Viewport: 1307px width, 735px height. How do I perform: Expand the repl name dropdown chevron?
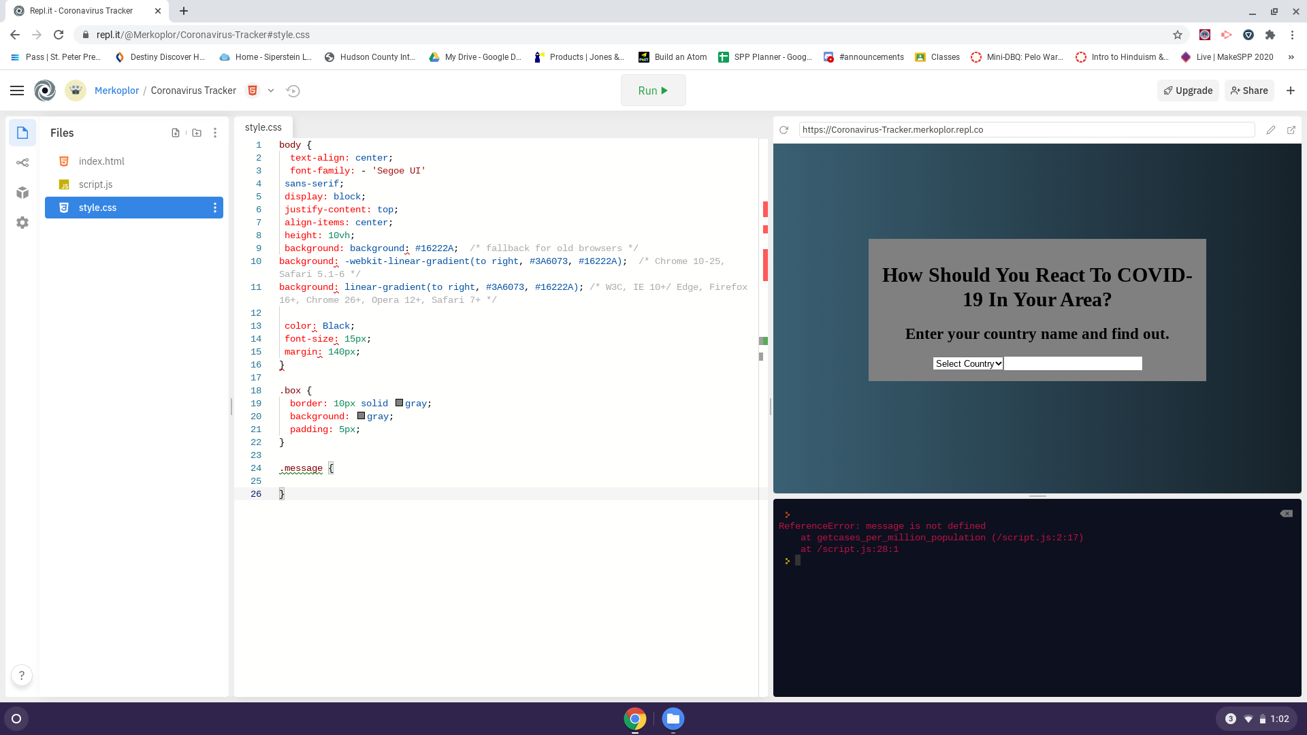[271, 91]
